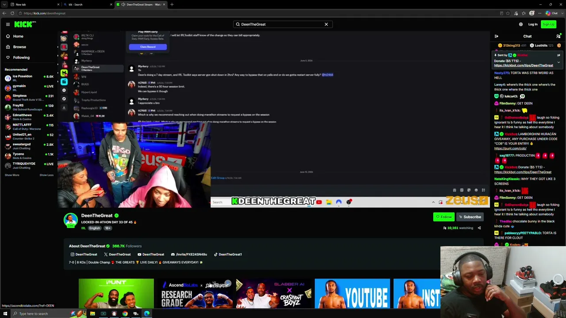The image size is (566, 318).
Task: Open File Explorer from taskbar
Action: (92, 314)
